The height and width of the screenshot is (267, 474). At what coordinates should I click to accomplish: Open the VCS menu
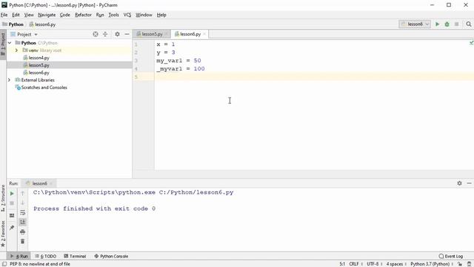pyautogui.click(x=127, y=15)
